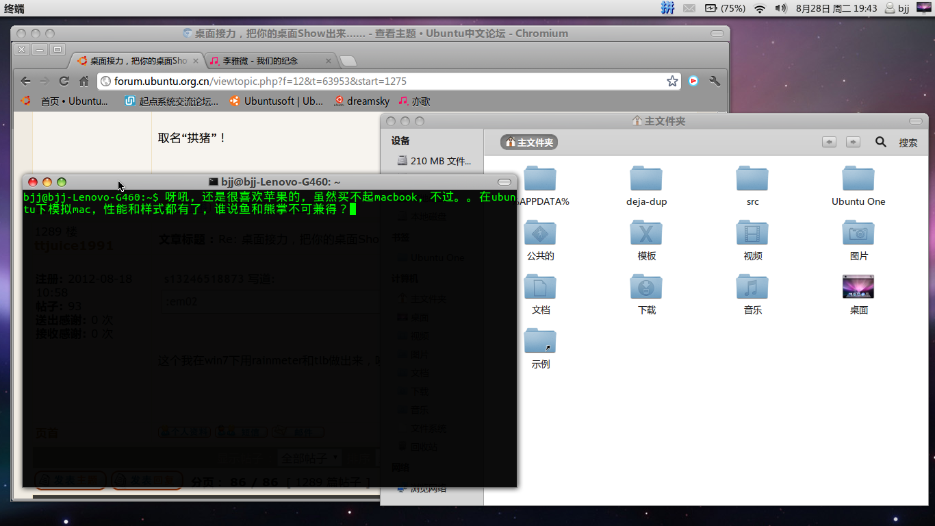Open the 起点系统交流论坛 bookmark
Screen dimensions: 935x526
(x=172, y=101)
